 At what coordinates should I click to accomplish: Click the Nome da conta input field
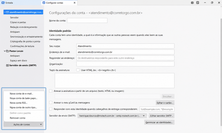click(x=87, y=20)
